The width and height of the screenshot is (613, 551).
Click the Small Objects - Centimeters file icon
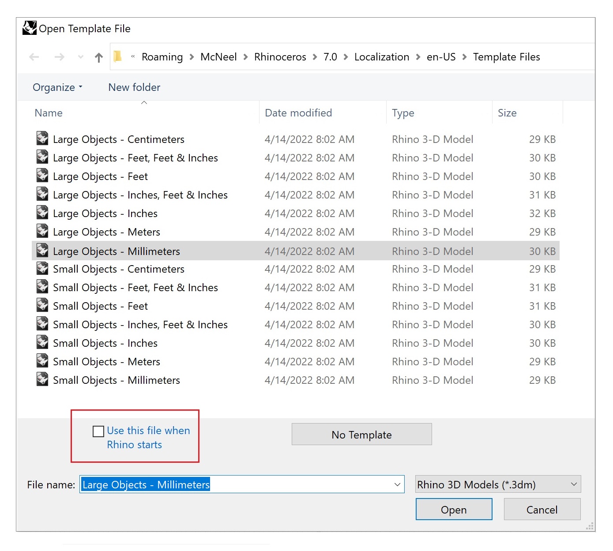tap(42, 268)
